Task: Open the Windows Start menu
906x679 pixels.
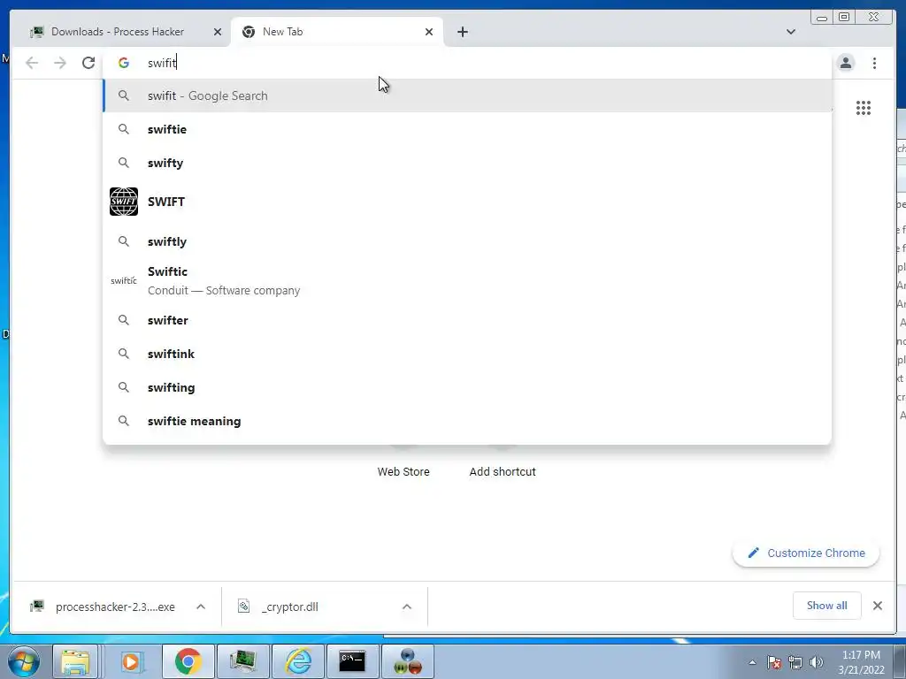Action: 23,661
